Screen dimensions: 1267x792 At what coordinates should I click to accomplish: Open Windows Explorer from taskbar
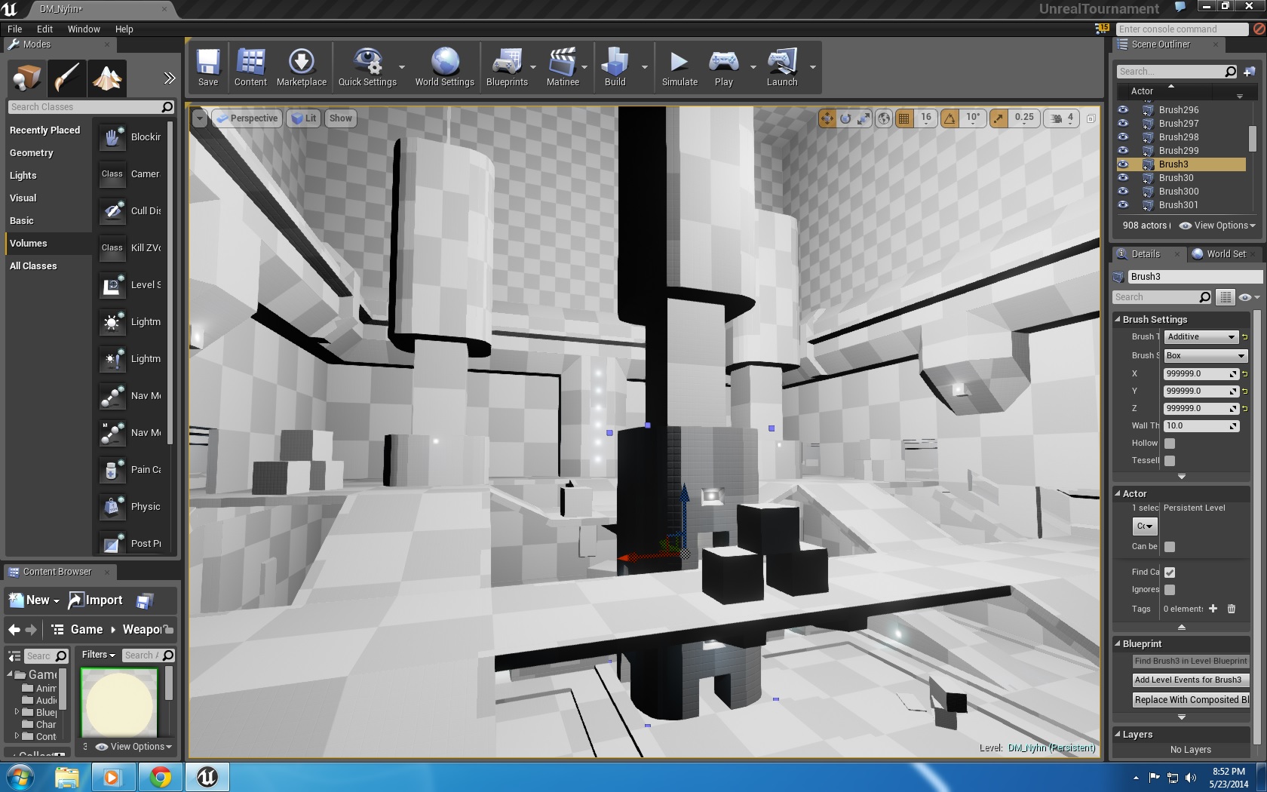click(x=67, y=777)
